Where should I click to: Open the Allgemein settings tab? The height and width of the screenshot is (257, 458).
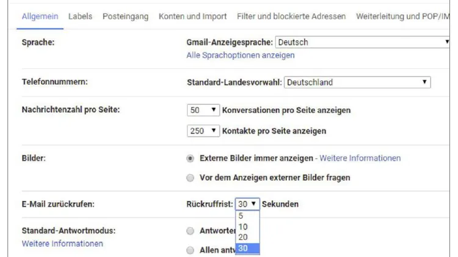click(x=40, y=16)
